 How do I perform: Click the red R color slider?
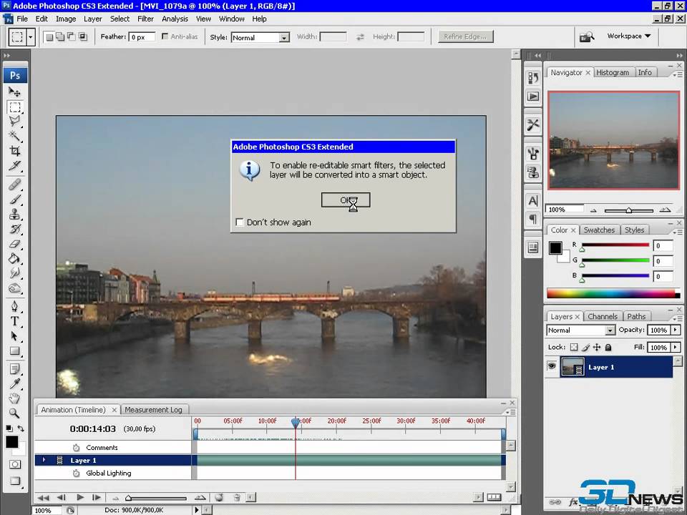[615, 245]
